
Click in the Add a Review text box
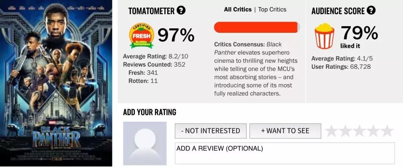(285, 153)
